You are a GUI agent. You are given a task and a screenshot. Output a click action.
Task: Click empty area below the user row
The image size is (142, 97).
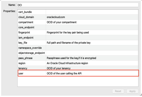[78, 81]
